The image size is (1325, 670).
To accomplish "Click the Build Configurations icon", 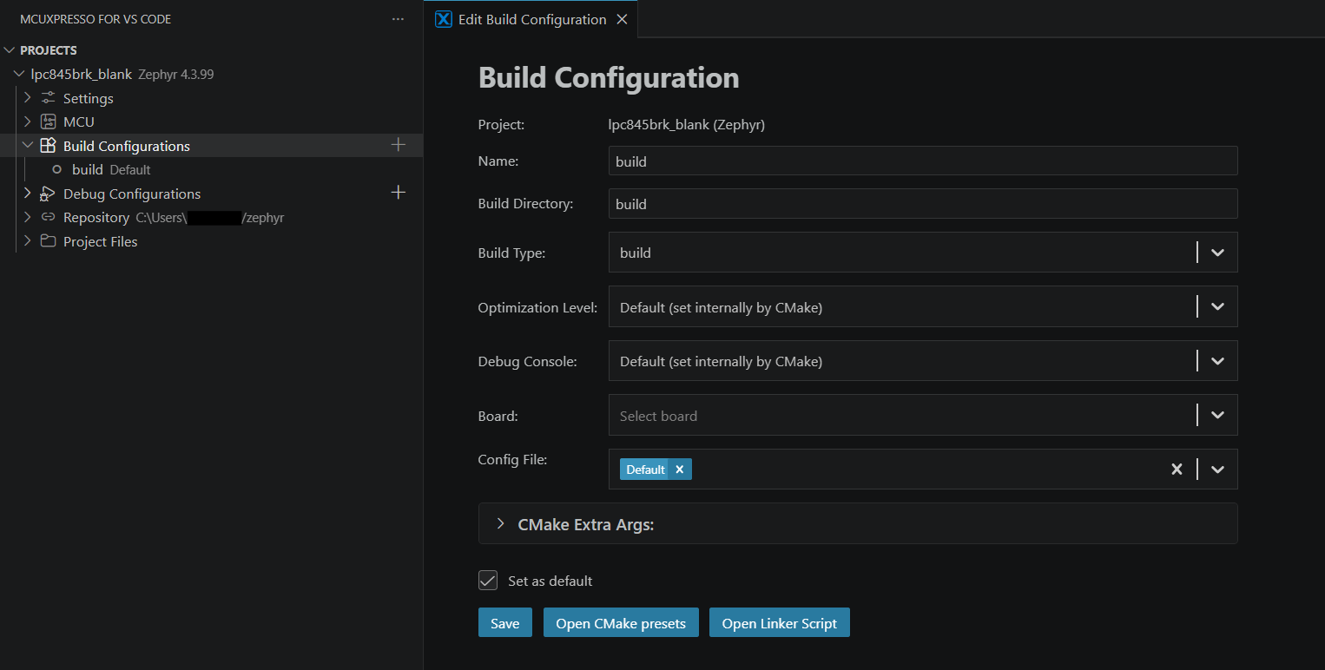I will pyautogui.click(x=49, y=146).
